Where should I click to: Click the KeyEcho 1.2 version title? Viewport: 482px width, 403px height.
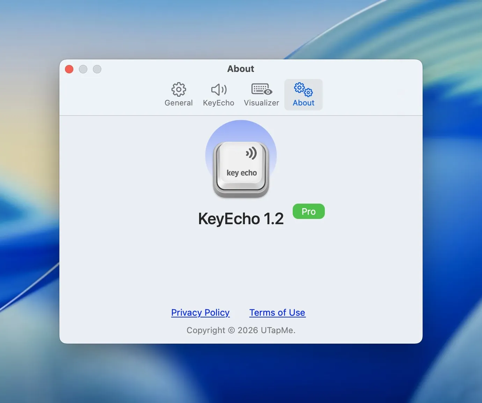pyautogui.click(x=241, y=219)
